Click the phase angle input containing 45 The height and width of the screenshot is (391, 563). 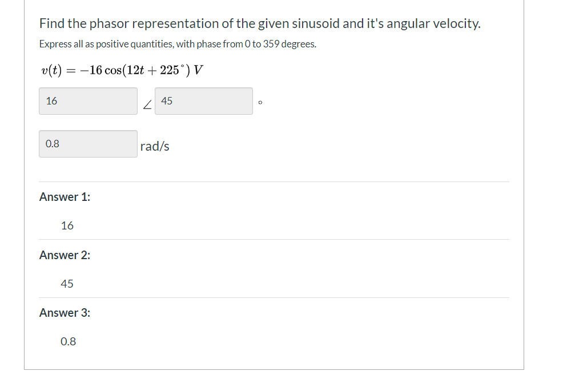tap(204, 101)
